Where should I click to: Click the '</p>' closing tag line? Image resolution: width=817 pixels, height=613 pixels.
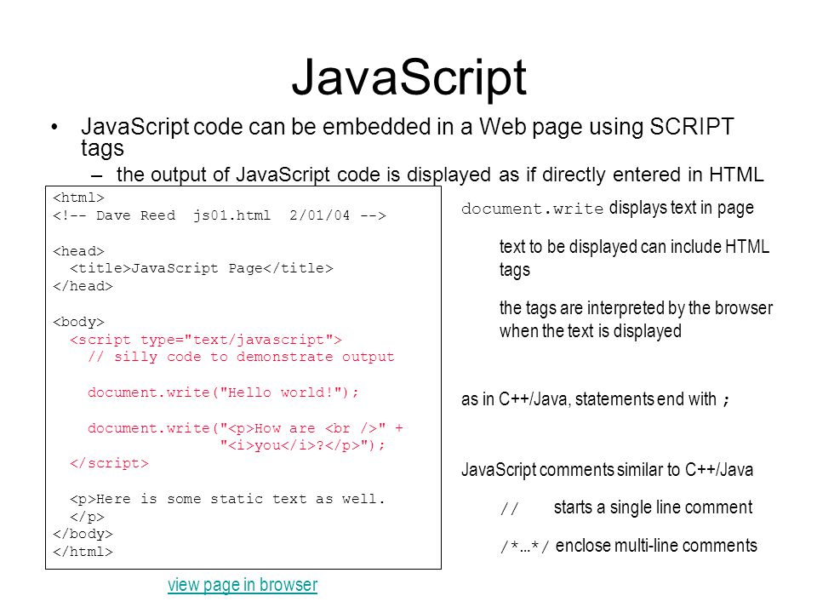[87, 517]
